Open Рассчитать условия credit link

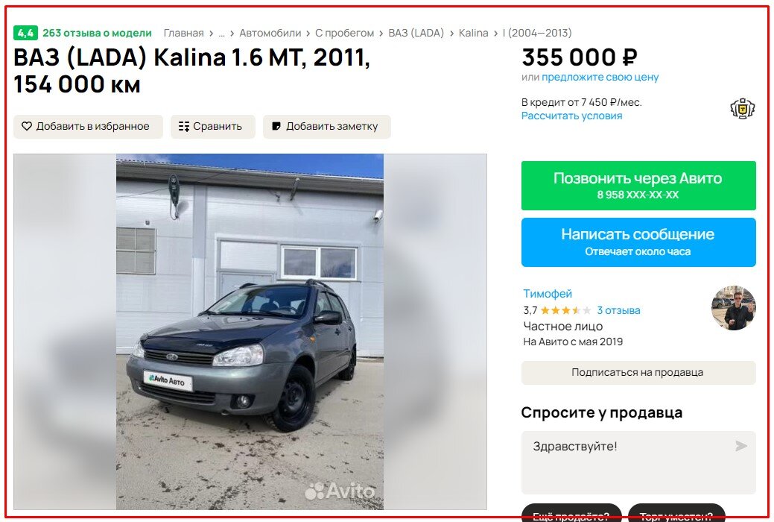[x=571, y=116]
